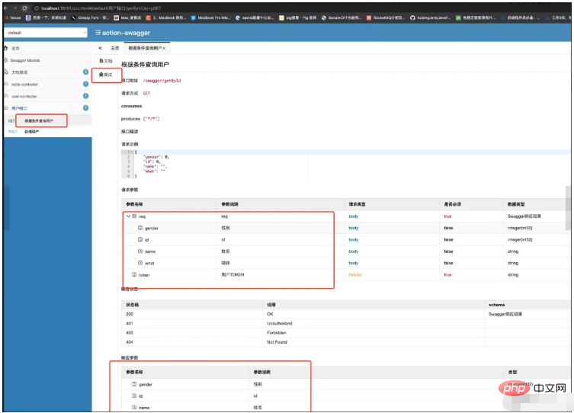Viewport: 574px width, 413px height.
Task: Click the GET request method text
Action: 146,93
